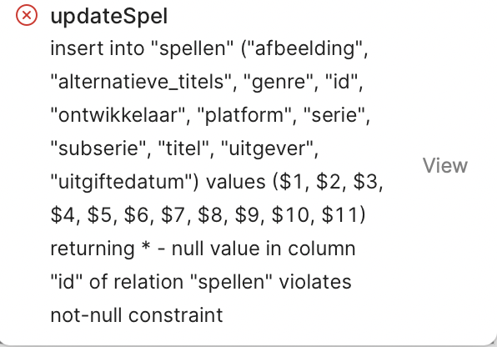Click the "uitgever" column name
Screen dimensions: 497x347
coord(266,148)
